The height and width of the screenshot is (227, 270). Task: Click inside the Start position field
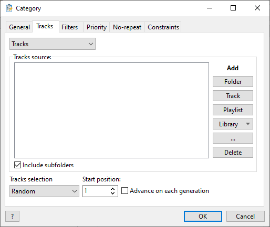[x=97, y=191]
